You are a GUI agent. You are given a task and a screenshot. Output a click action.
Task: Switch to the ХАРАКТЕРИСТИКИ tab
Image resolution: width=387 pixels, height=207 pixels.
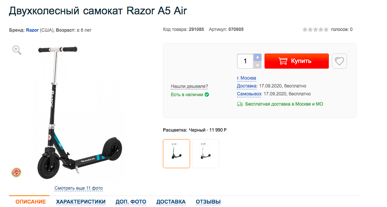[81, 202]
